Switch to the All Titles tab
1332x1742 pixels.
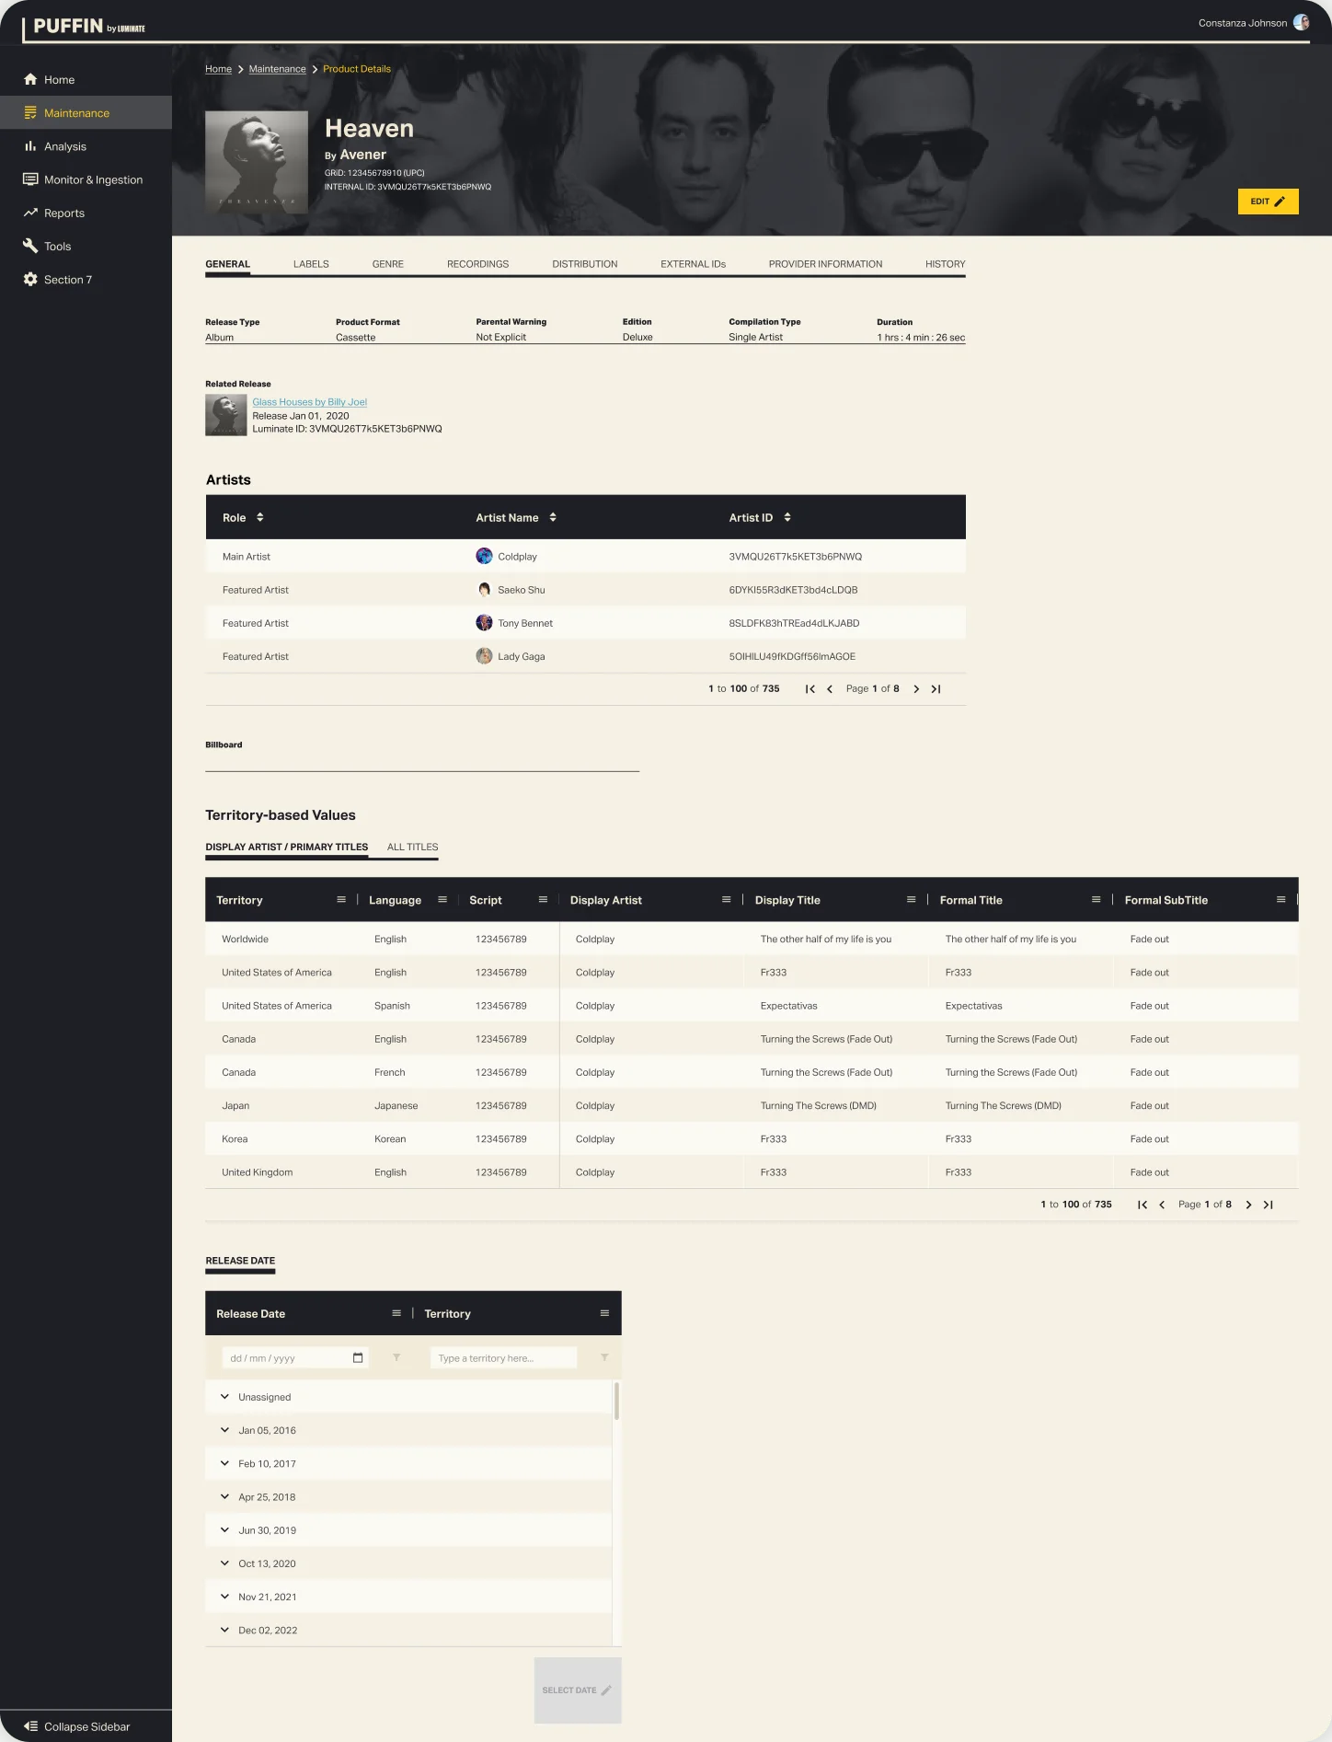(x=412, y=848)
